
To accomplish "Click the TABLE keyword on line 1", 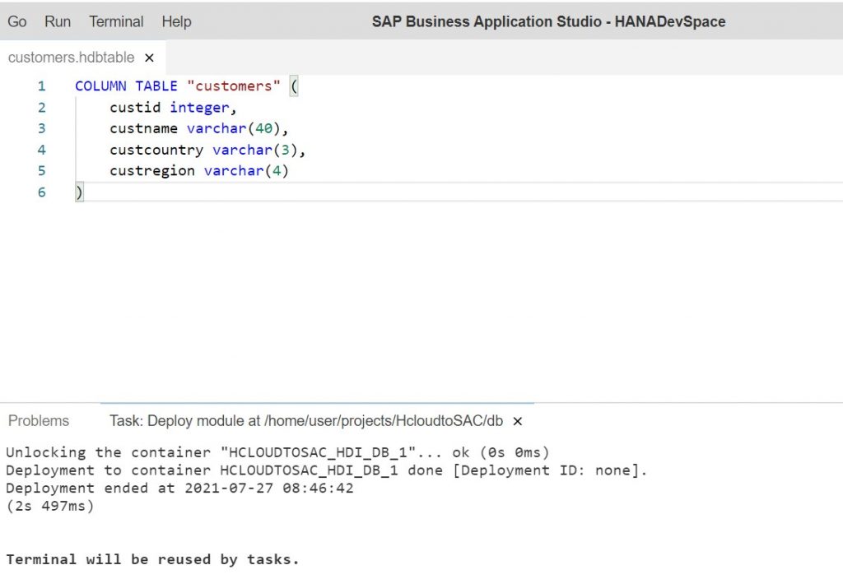I will [156, 86].
